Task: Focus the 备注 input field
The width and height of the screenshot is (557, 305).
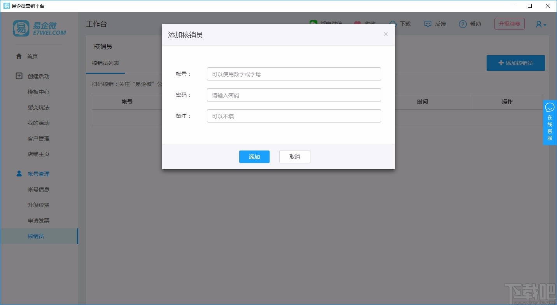Action: [x=294, y=116]
